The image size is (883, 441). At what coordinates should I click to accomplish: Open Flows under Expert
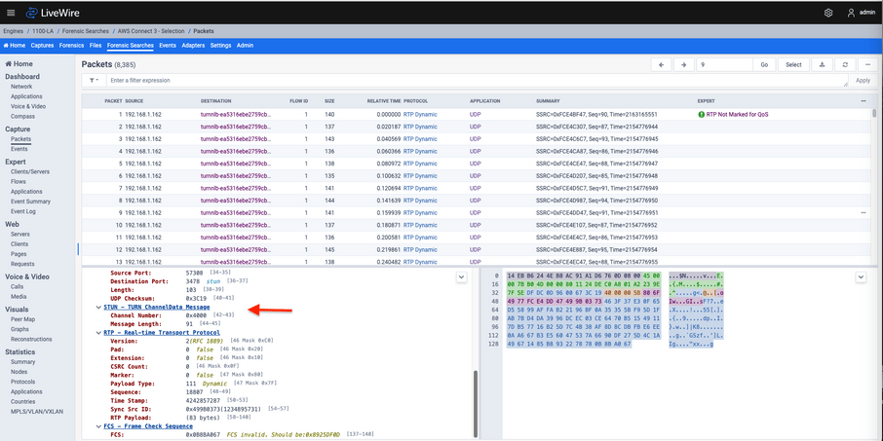click(18, 182)
